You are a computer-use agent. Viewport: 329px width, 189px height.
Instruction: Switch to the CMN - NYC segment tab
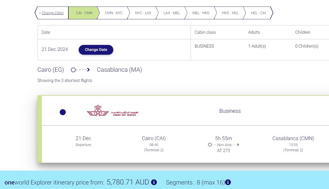(114, 13)
